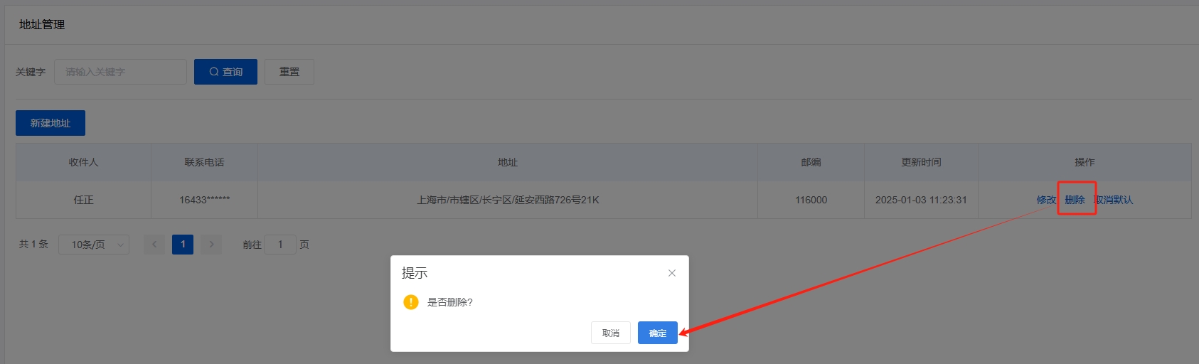Click the 删除 link in the address row
The width and height of the screenshot is (1199, 364).
tap(1075, 200)
